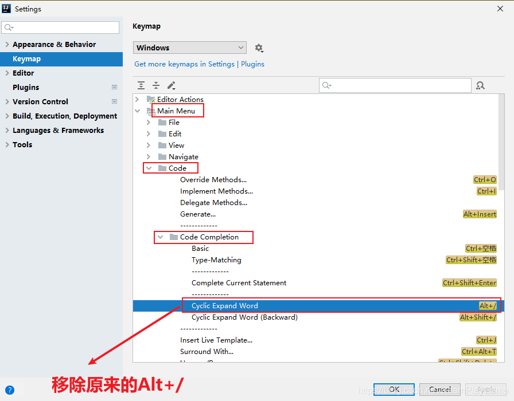
Task: Click the search magnifier in settings search box
Action: (x=9, y=27)
